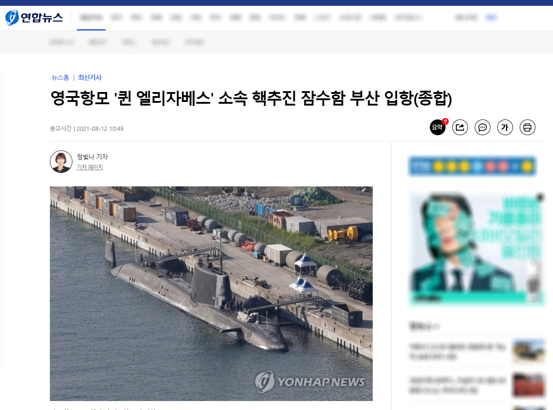Open second sidebar article red thumbnail
The width and height of the screenshot is (553, 410).
click(x=529, y=385)
